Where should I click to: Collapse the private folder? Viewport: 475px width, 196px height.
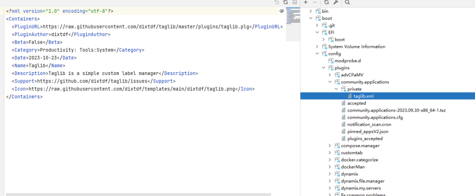[336, 89]
